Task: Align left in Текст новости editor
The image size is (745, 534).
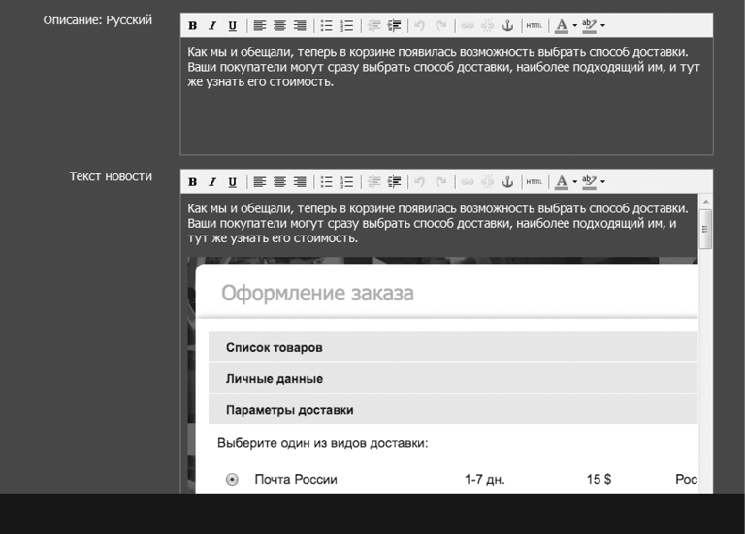Action: pos(259,182)
